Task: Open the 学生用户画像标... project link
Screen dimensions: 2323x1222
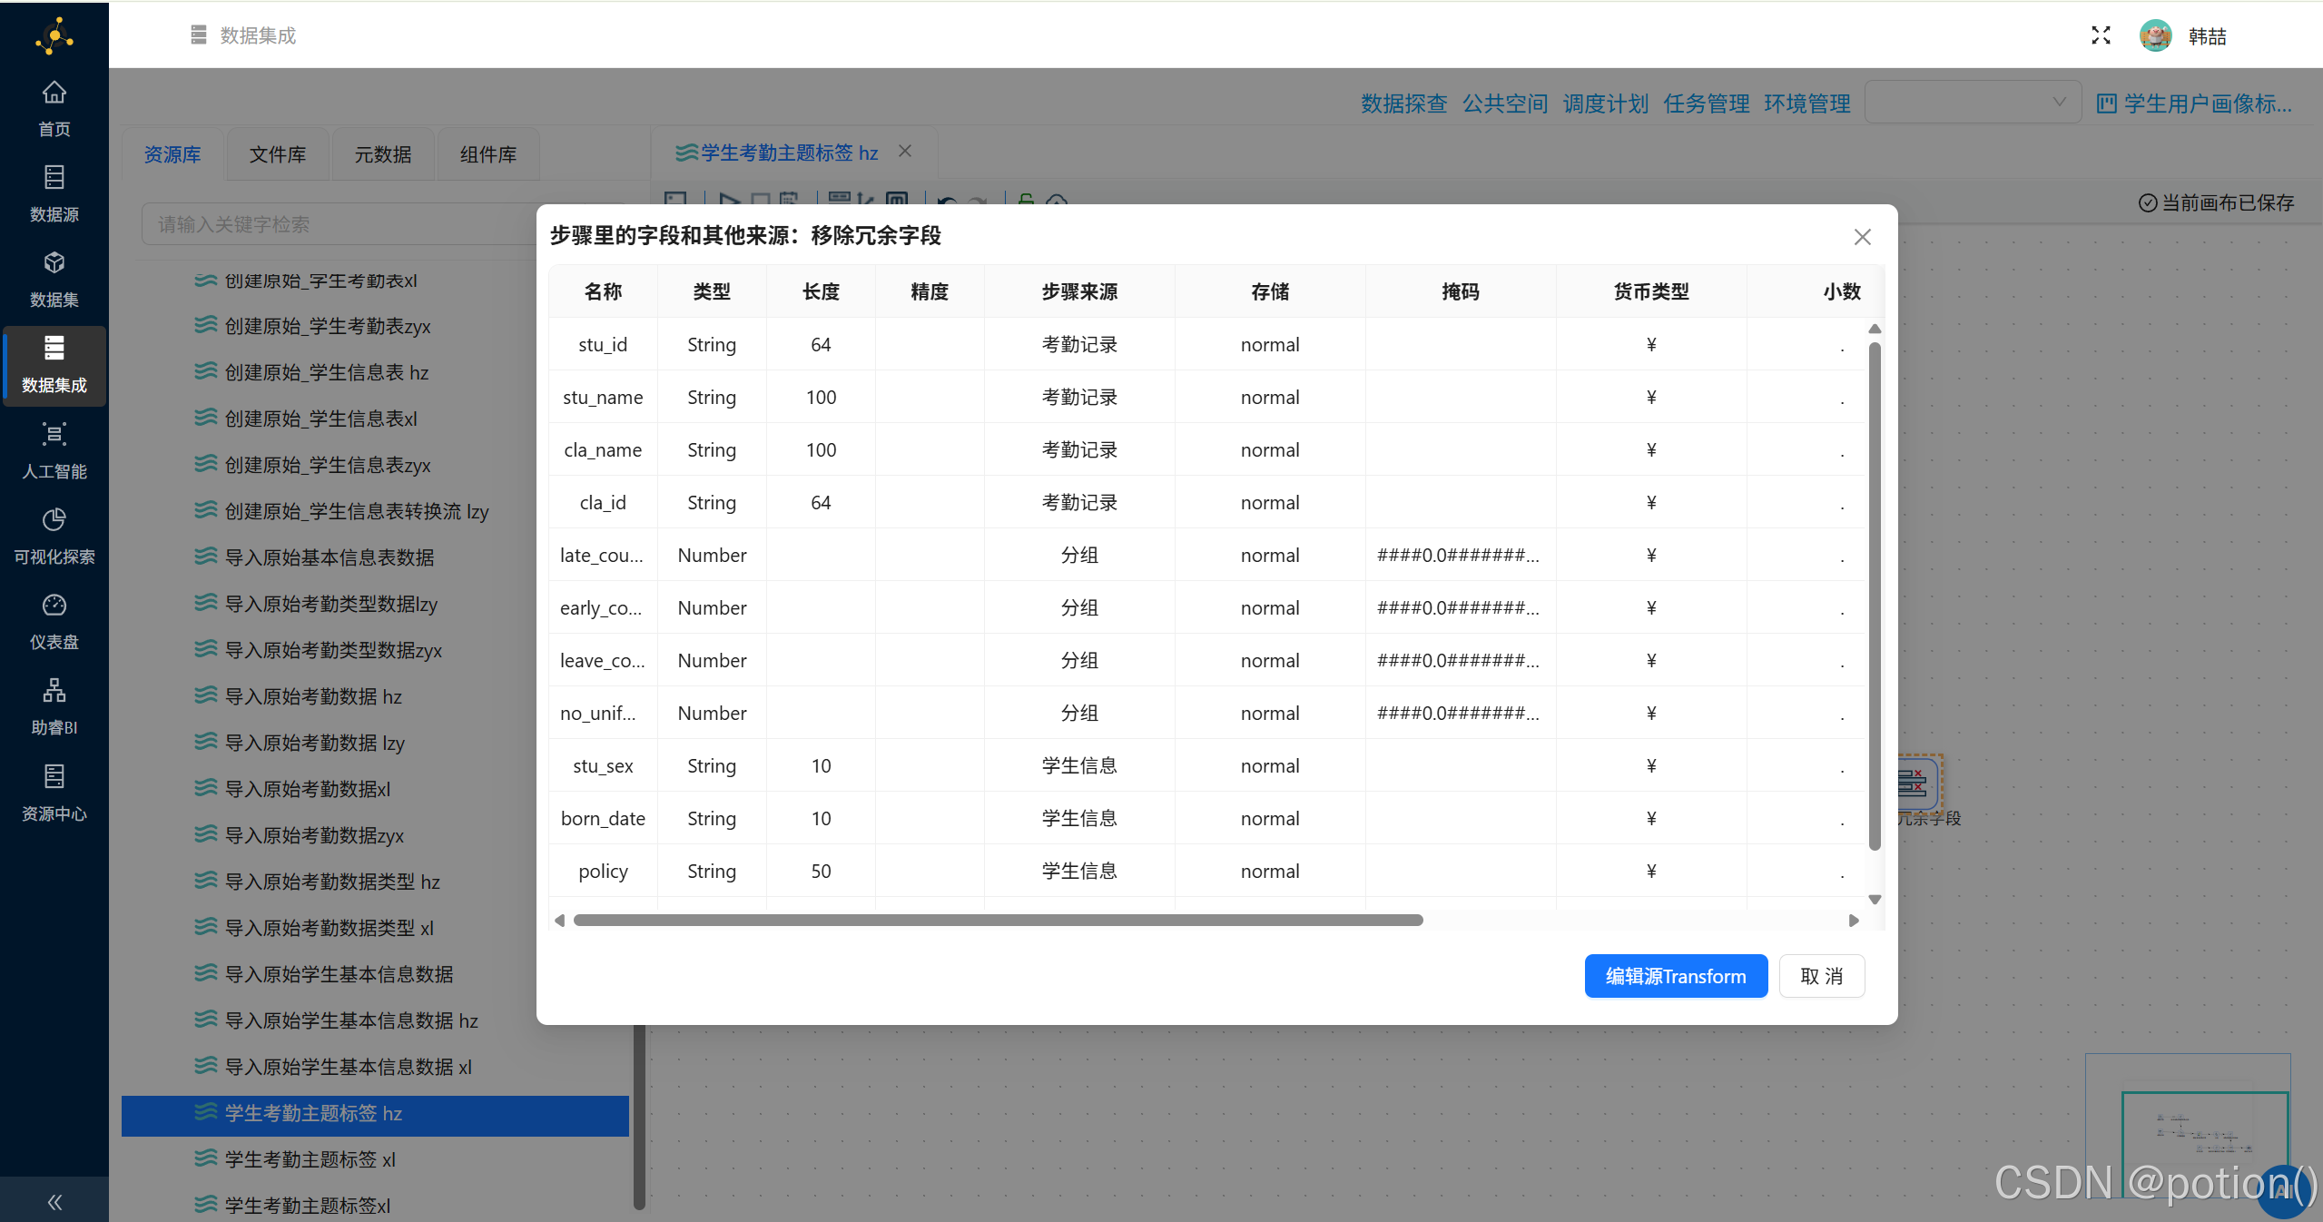Action: [2195, 103]
